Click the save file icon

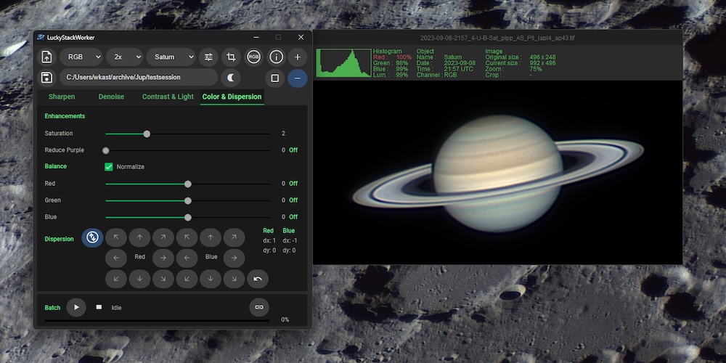[47, 78]
